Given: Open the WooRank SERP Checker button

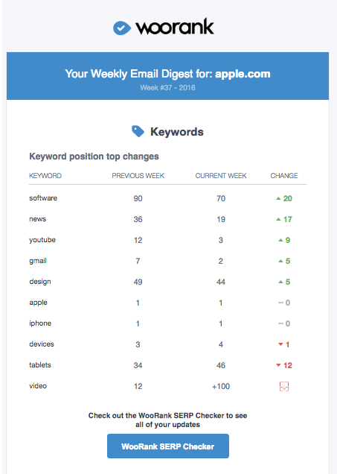Looking at the screenshot, I should (168, 446).
